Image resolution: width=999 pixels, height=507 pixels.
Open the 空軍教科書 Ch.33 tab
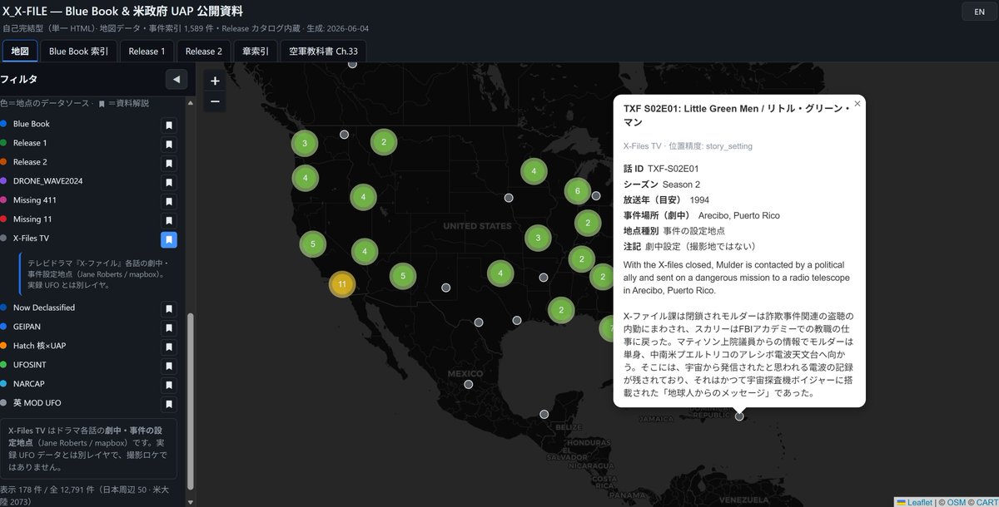pyautogui.click(x=323, y=51)
